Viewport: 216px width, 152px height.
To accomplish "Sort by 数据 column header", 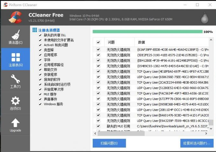I will coord(171,42).
